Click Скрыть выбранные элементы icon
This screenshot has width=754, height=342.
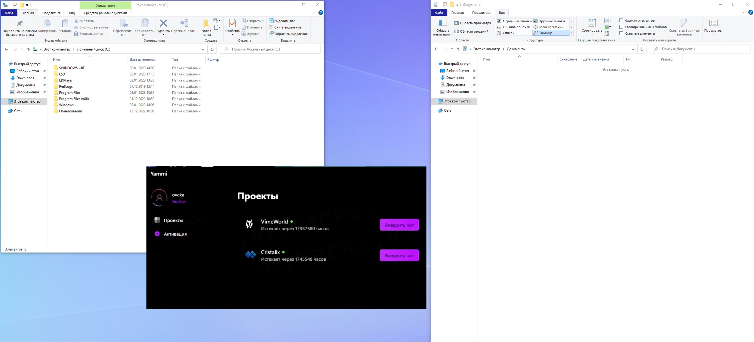tap(684, 27)
